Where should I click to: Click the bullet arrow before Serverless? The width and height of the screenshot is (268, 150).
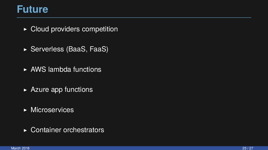click(25, 49)
